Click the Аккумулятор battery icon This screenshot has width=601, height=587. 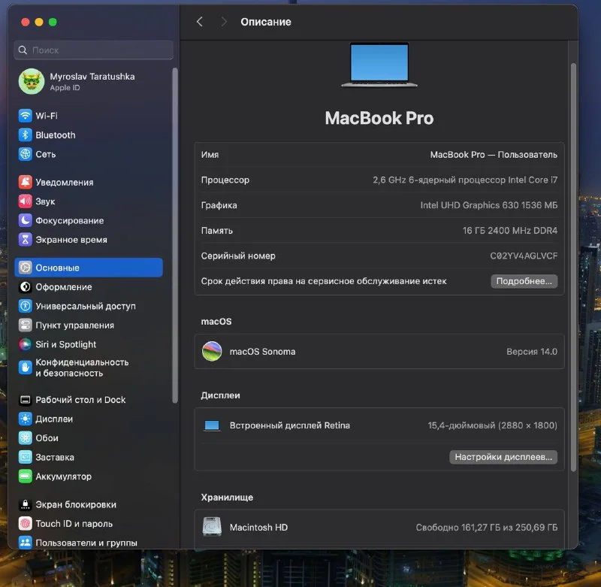(x=26, y=477)
